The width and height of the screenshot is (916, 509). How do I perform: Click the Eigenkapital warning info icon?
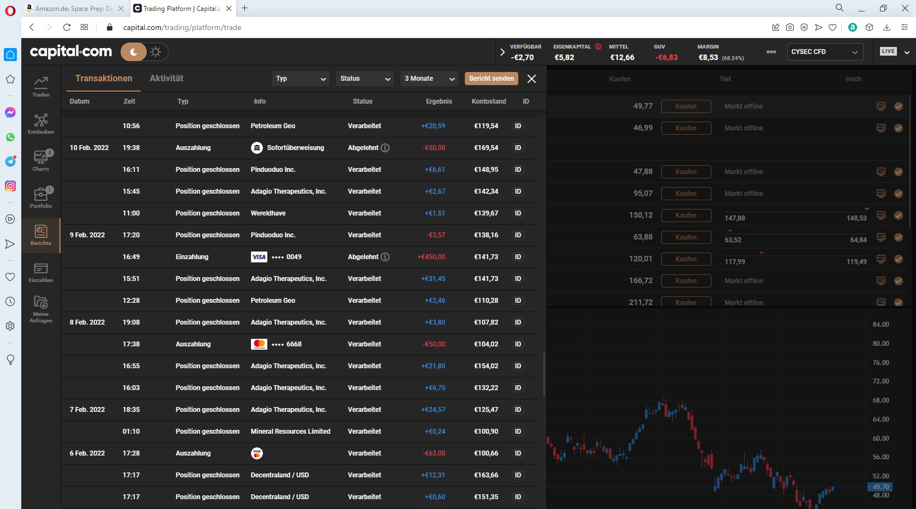click(598, 47)
